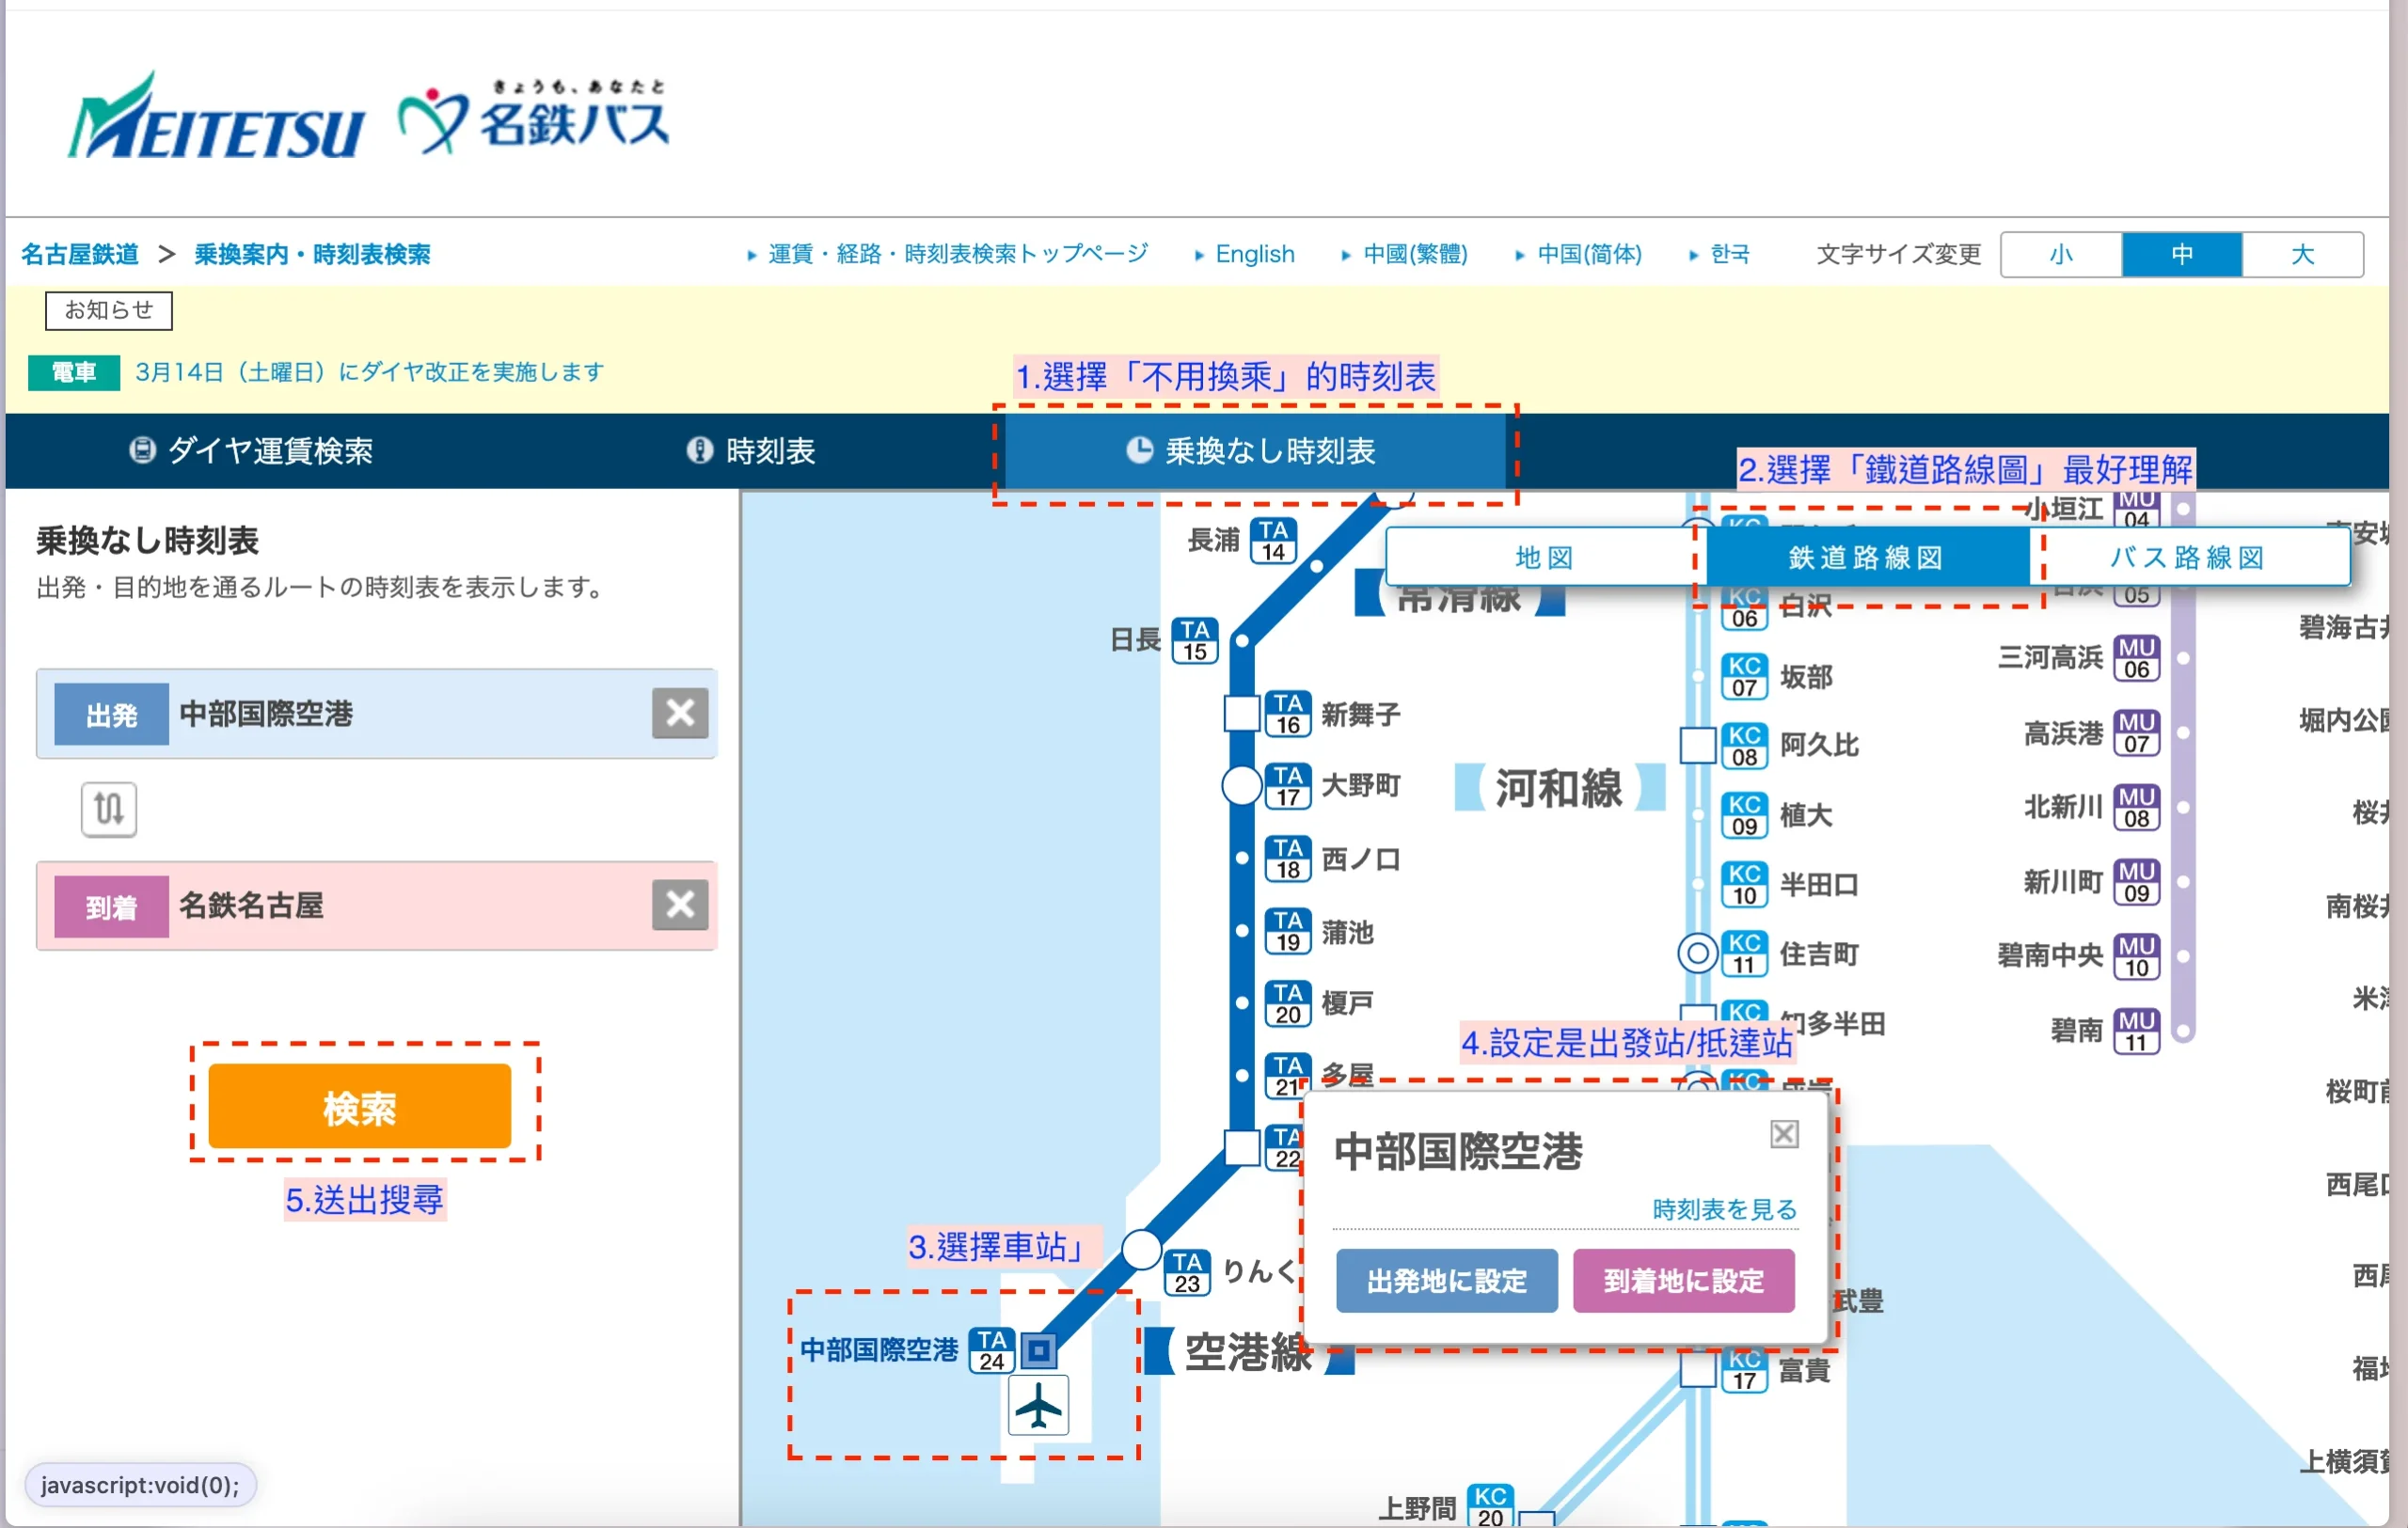This screenshot has height=1528, width=2408.
Task: Clear the 名鉄名古屋 arrival field with X
Action: [x=680, y=906]
